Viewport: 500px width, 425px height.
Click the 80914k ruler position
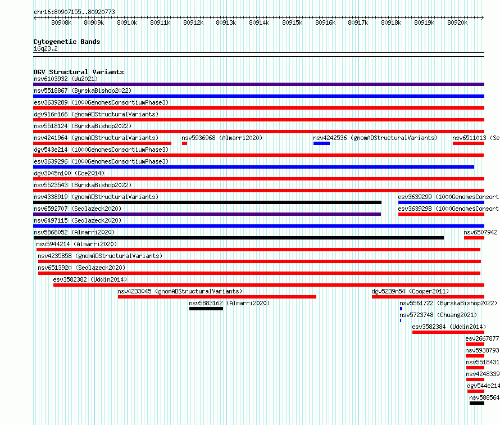pos(259,22)
